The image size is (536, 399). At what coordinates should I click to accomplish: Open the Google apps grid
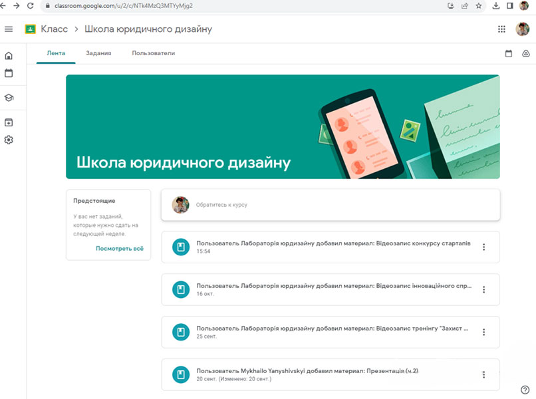pos(501,29)
